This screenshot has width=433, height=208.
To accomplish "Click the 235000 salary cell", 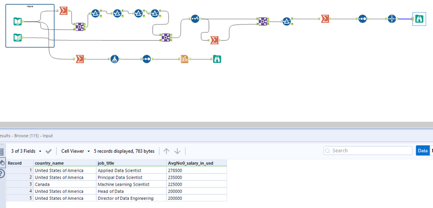I will pyautogui.click(x=197, y=177).
